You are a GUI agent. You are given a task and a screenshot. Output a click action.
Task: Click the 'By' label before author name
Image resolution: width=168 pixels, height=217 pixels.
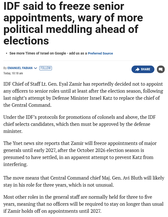5,68
